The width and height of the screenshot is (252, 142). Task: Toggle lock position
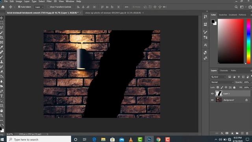click(226, 87)
